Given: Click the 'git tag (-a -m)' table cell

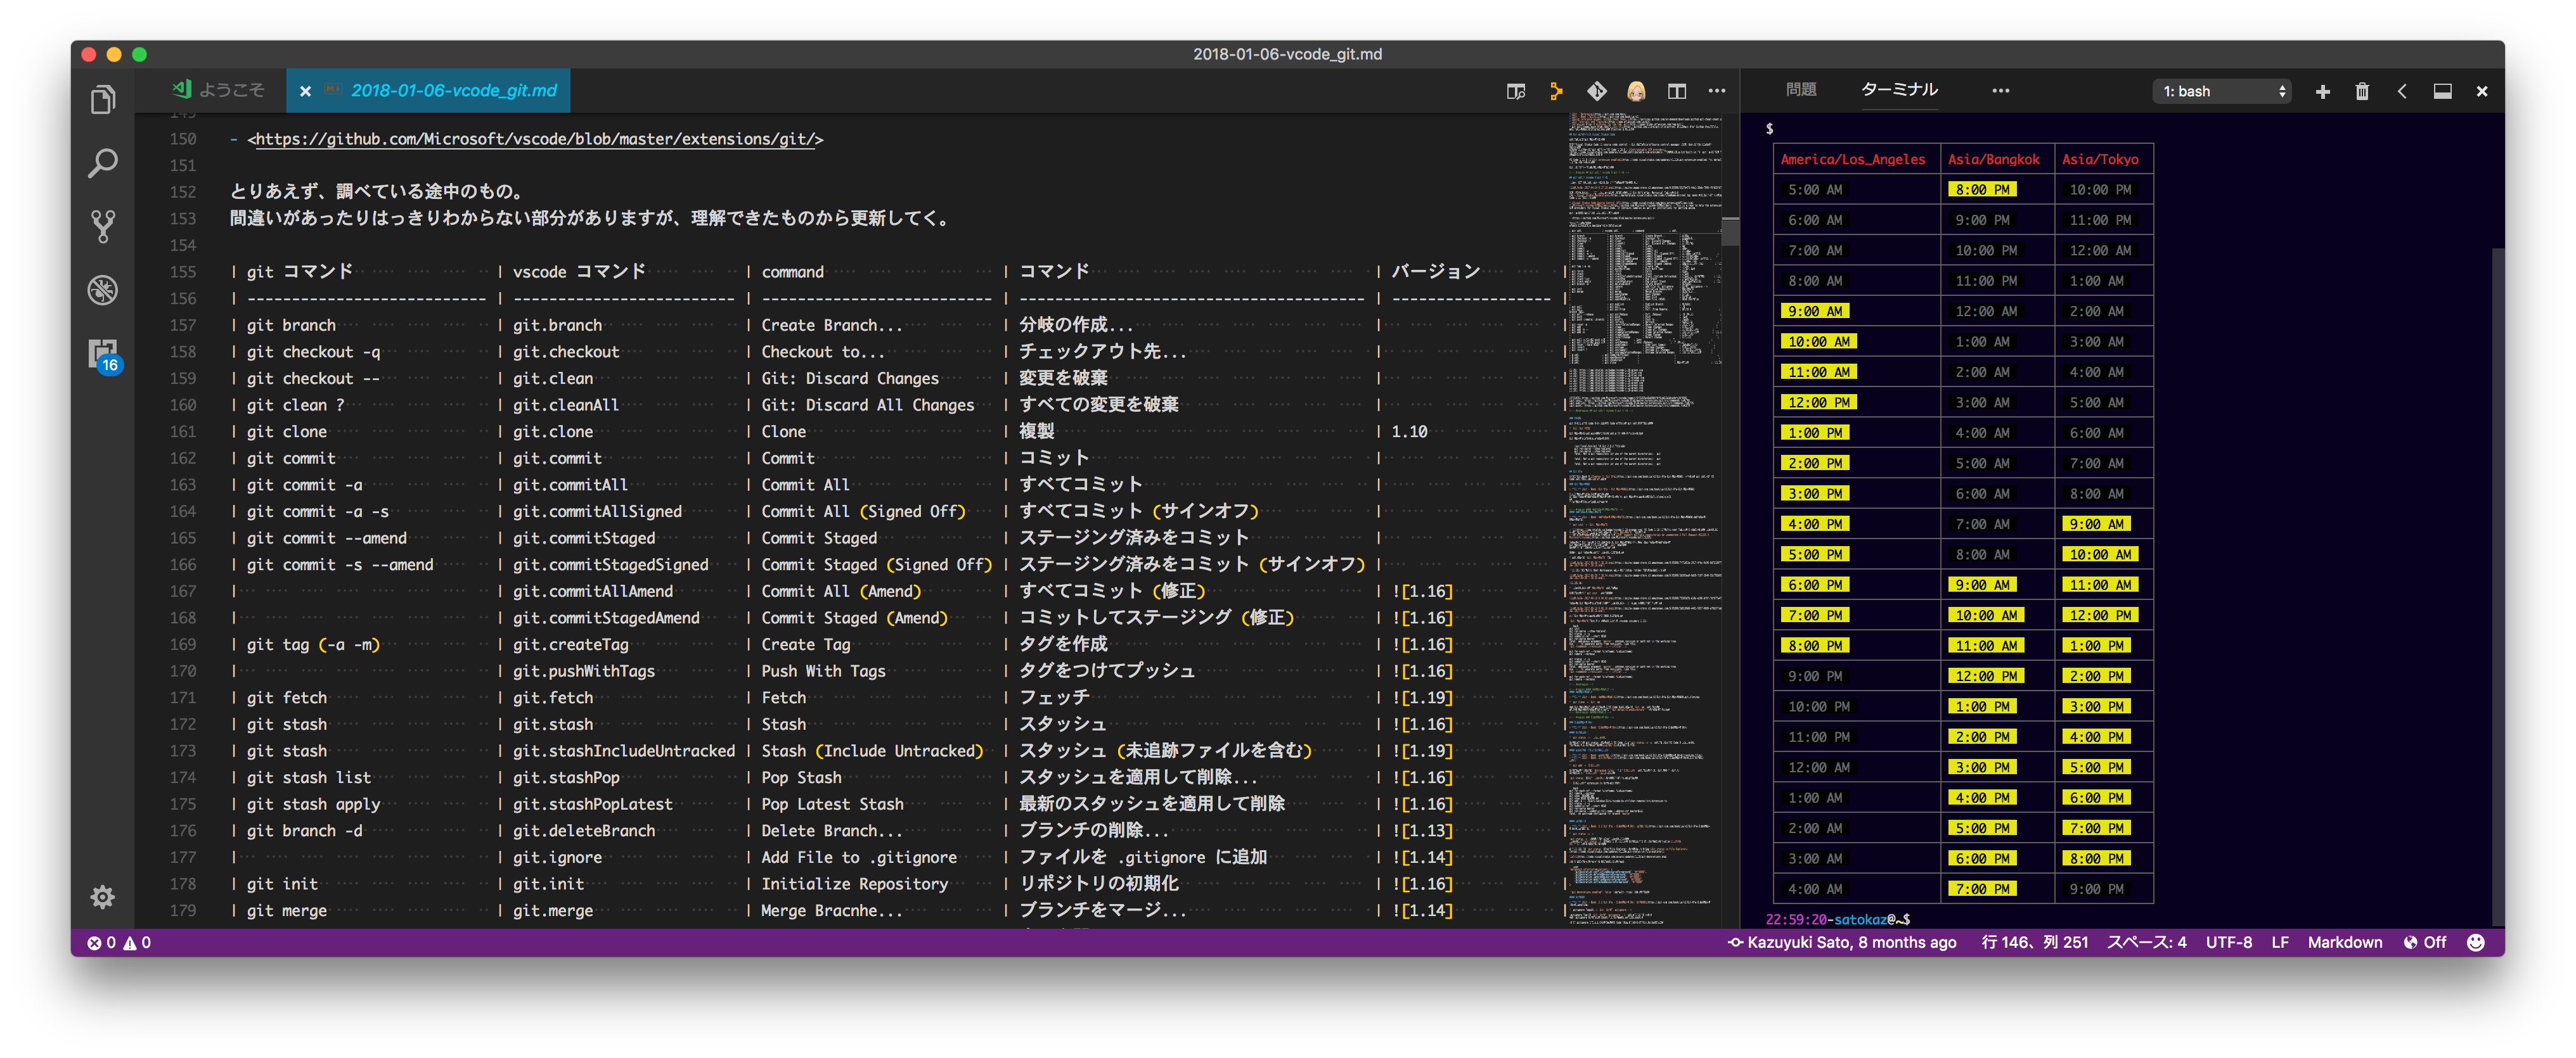Looking at the screenshot, I should 313,644.
